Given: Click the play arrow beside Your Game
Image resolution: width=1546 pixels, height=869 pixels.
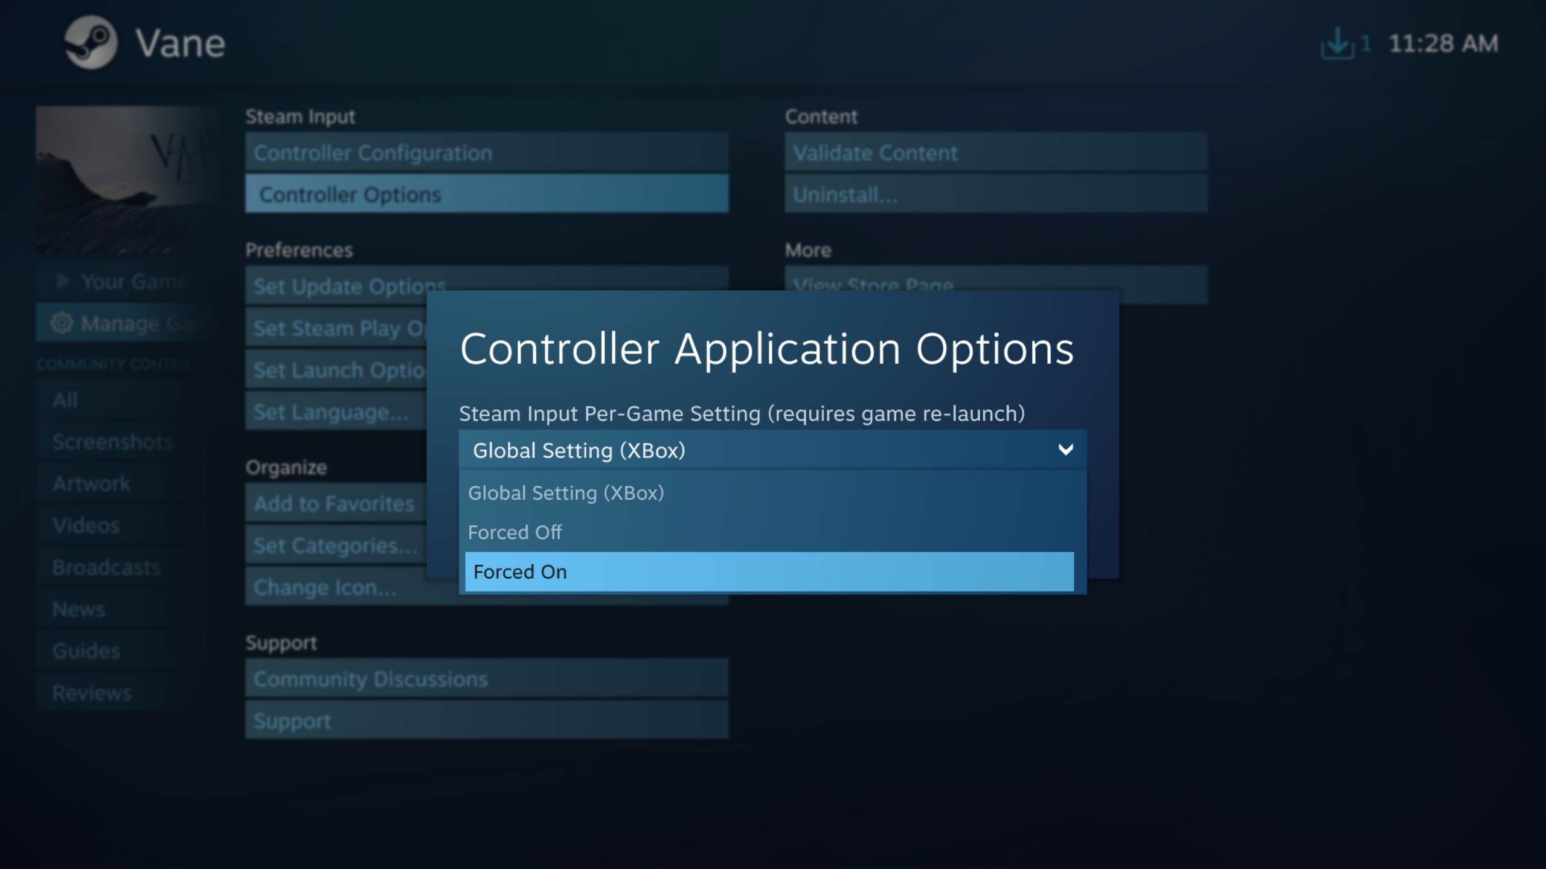Looking at the screenshot, I should click(x=63, y=281).
